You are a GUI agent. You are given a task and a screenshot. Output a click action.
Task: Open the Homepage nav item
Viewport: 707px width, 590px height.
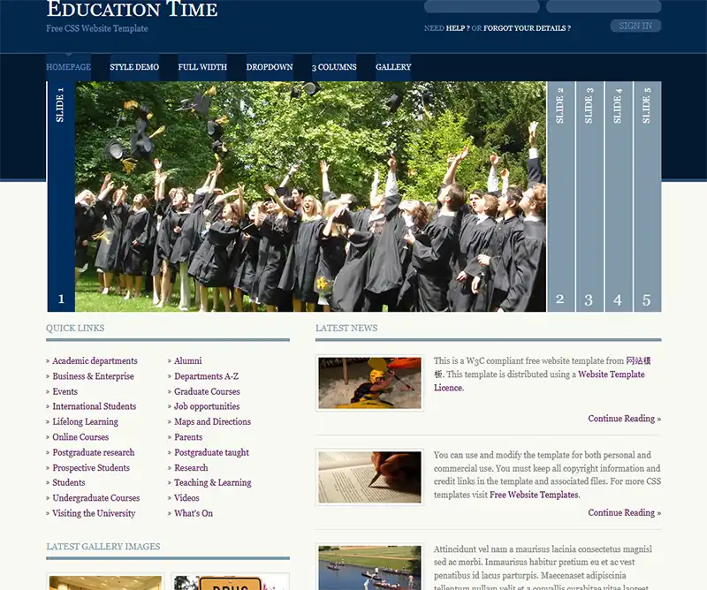click(x=69, y=67)
